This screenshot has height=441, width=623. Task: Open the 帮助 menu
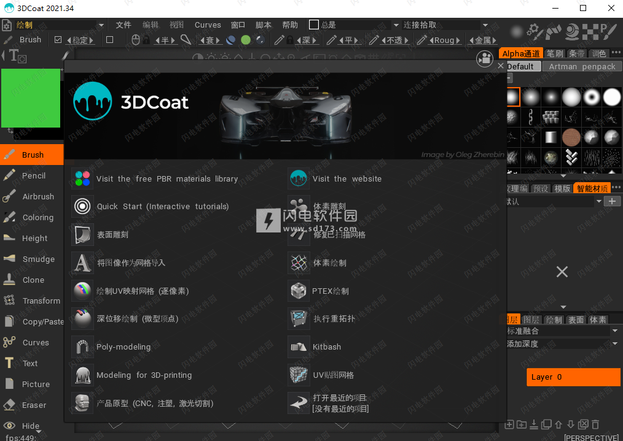[290, 25]
